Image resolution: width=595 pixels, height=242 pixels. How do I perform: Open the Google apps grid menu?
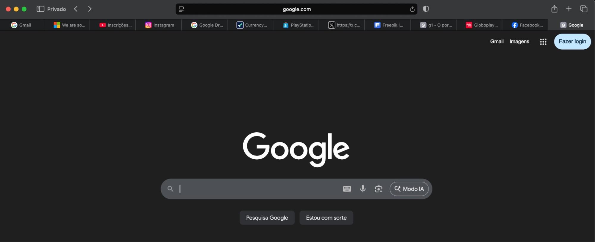tap(543, 42)
